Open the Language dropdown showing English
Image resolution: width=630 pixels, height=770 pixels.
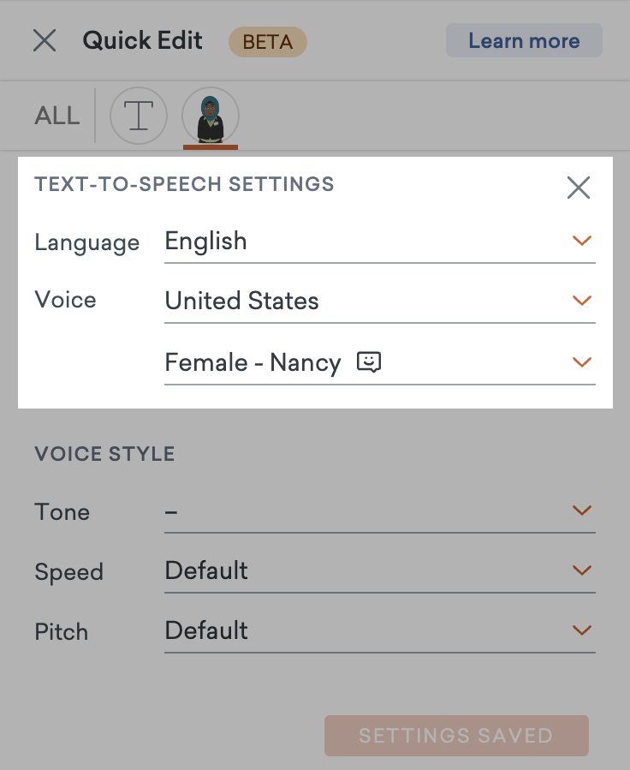380,242
